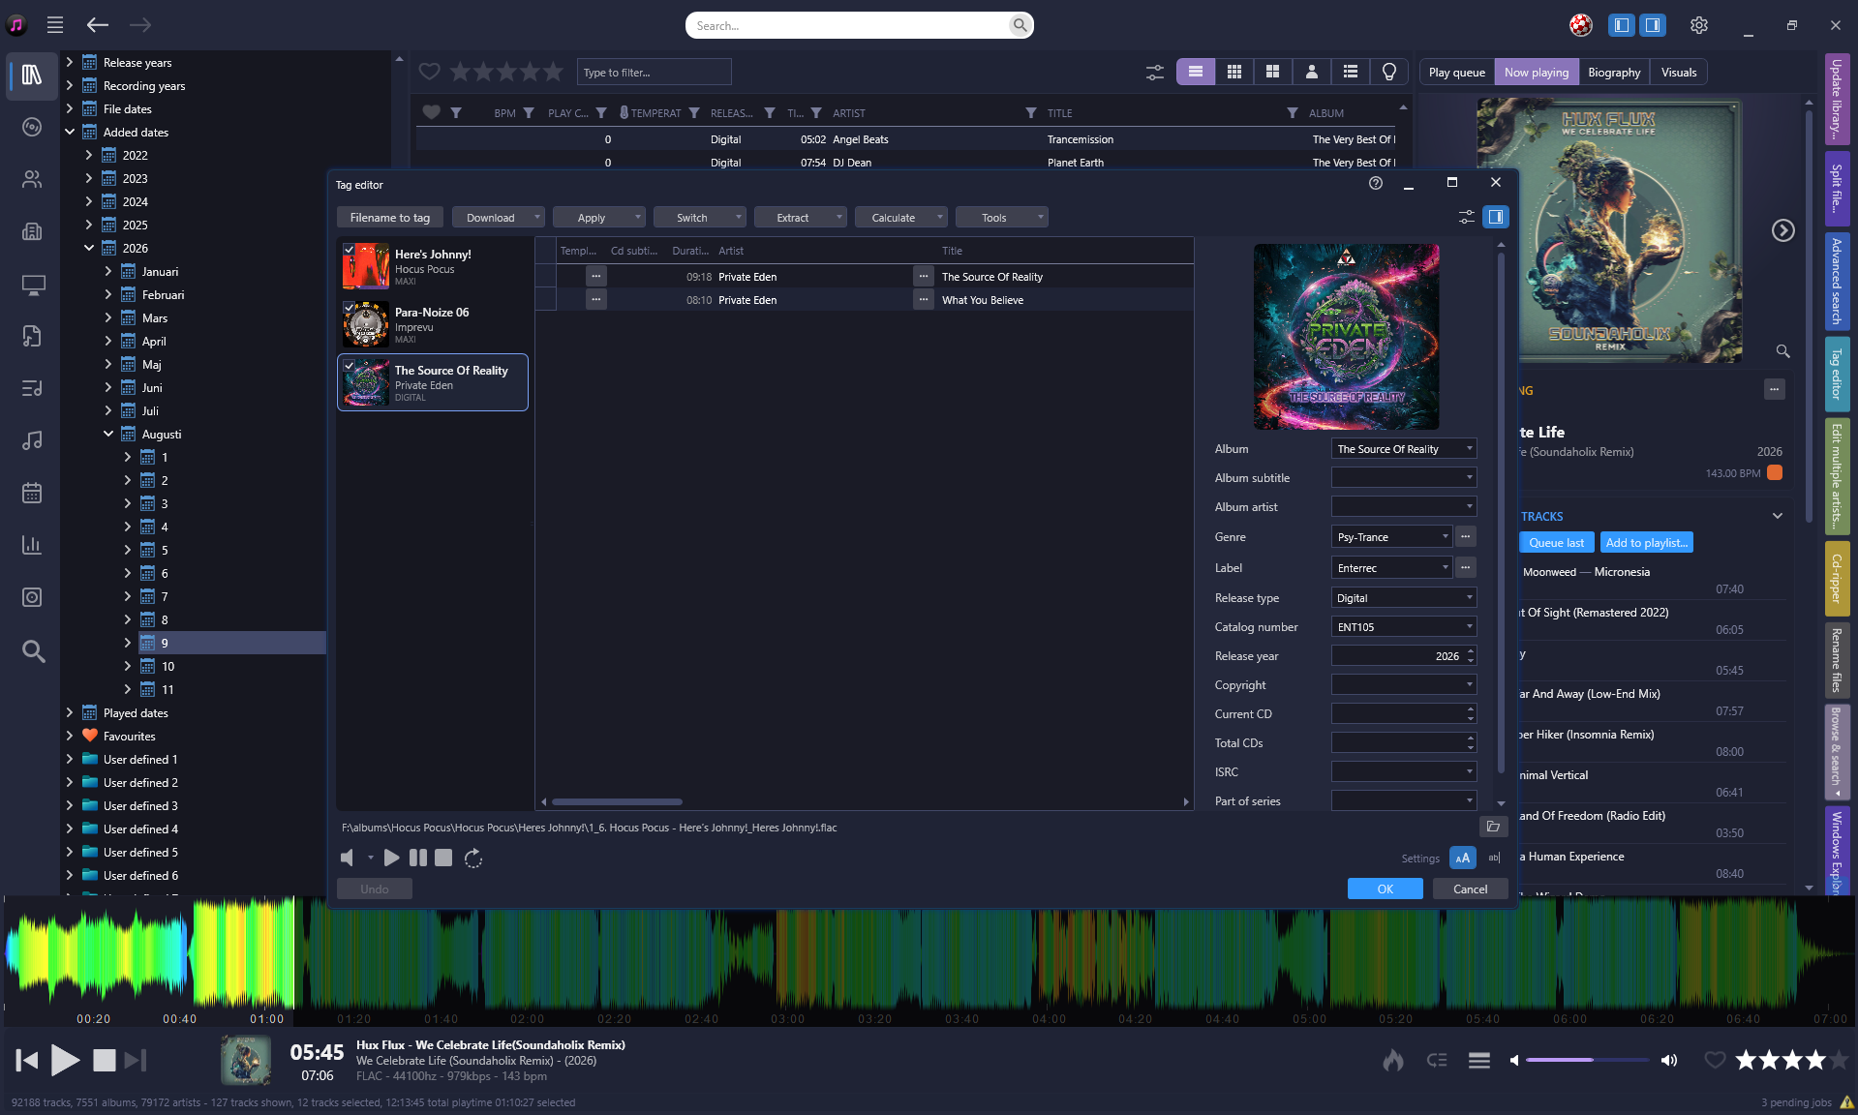
Task: Zoom the Now playing album cover
Action: pyautogui.click(x=1782, y=350)
